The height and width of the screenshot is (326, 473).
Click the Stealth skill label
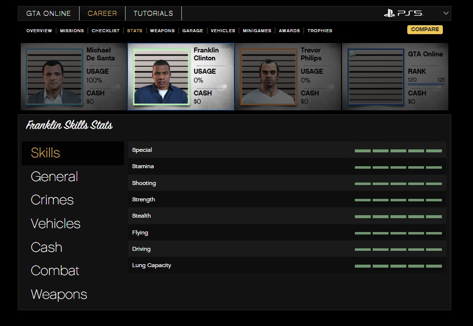click(141, 216)
